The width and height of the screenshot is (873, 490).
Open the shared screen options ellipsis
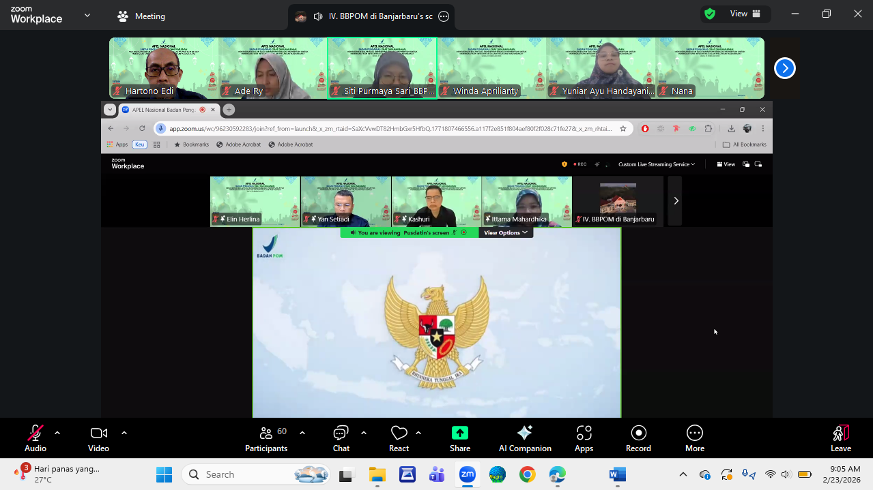(444, 16)
